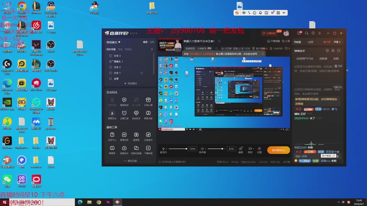
Task: Open the AB task icon in 基础工具
Action: (x=124, y=135)
